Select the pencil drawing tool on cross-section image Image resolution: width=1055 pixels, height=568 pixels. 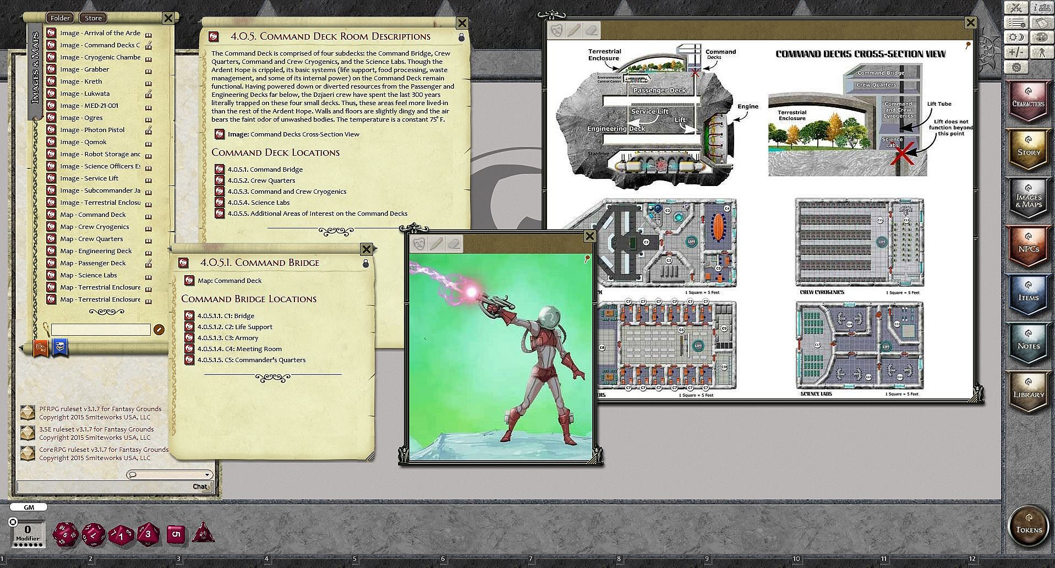coord(574,30)
